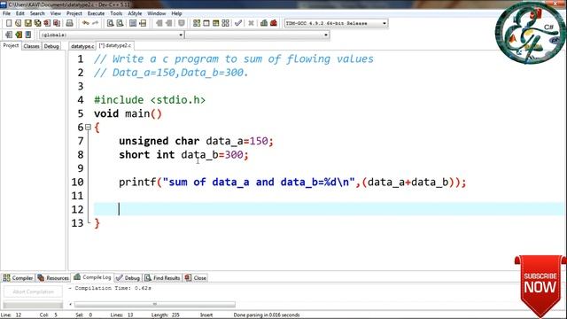Open the empty function list dropdown beside (globals)
The height and width of the screenshot is (319, 567).
[258, 35]
